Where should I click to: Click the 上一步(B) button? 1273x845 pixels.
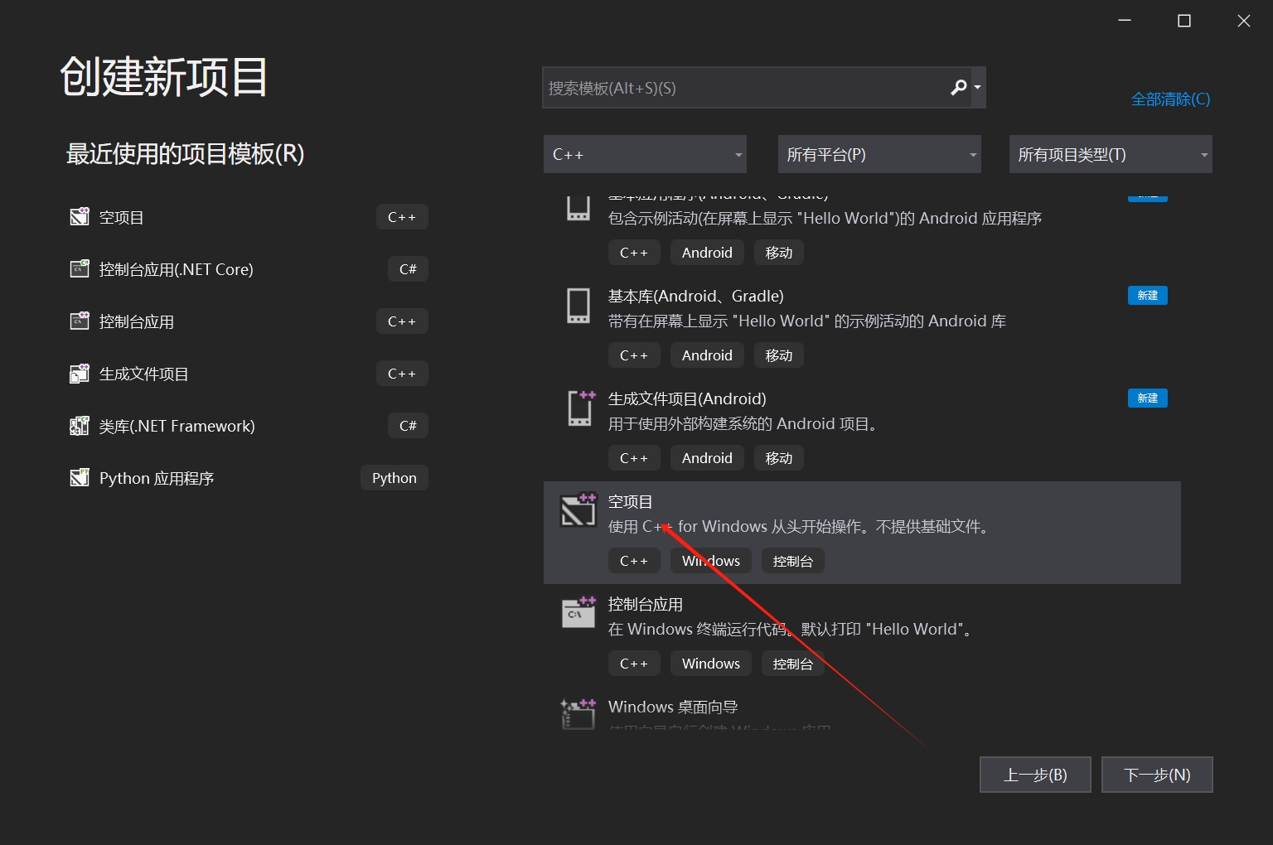tap(1035, 775)
